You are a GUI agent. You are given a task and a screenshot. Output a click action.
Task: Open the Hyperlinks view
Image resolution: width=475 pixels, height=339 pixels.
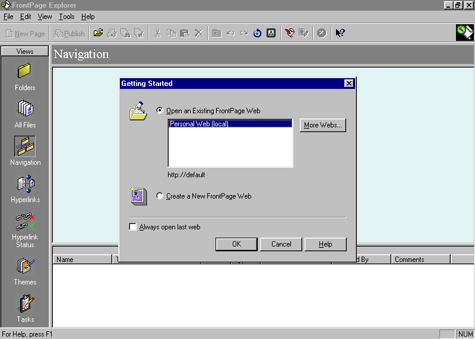pos(25,188)
